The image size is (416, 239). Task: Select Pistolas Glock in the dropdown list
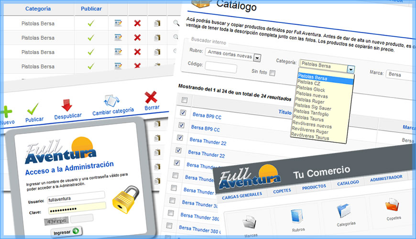tap(311, 88)
